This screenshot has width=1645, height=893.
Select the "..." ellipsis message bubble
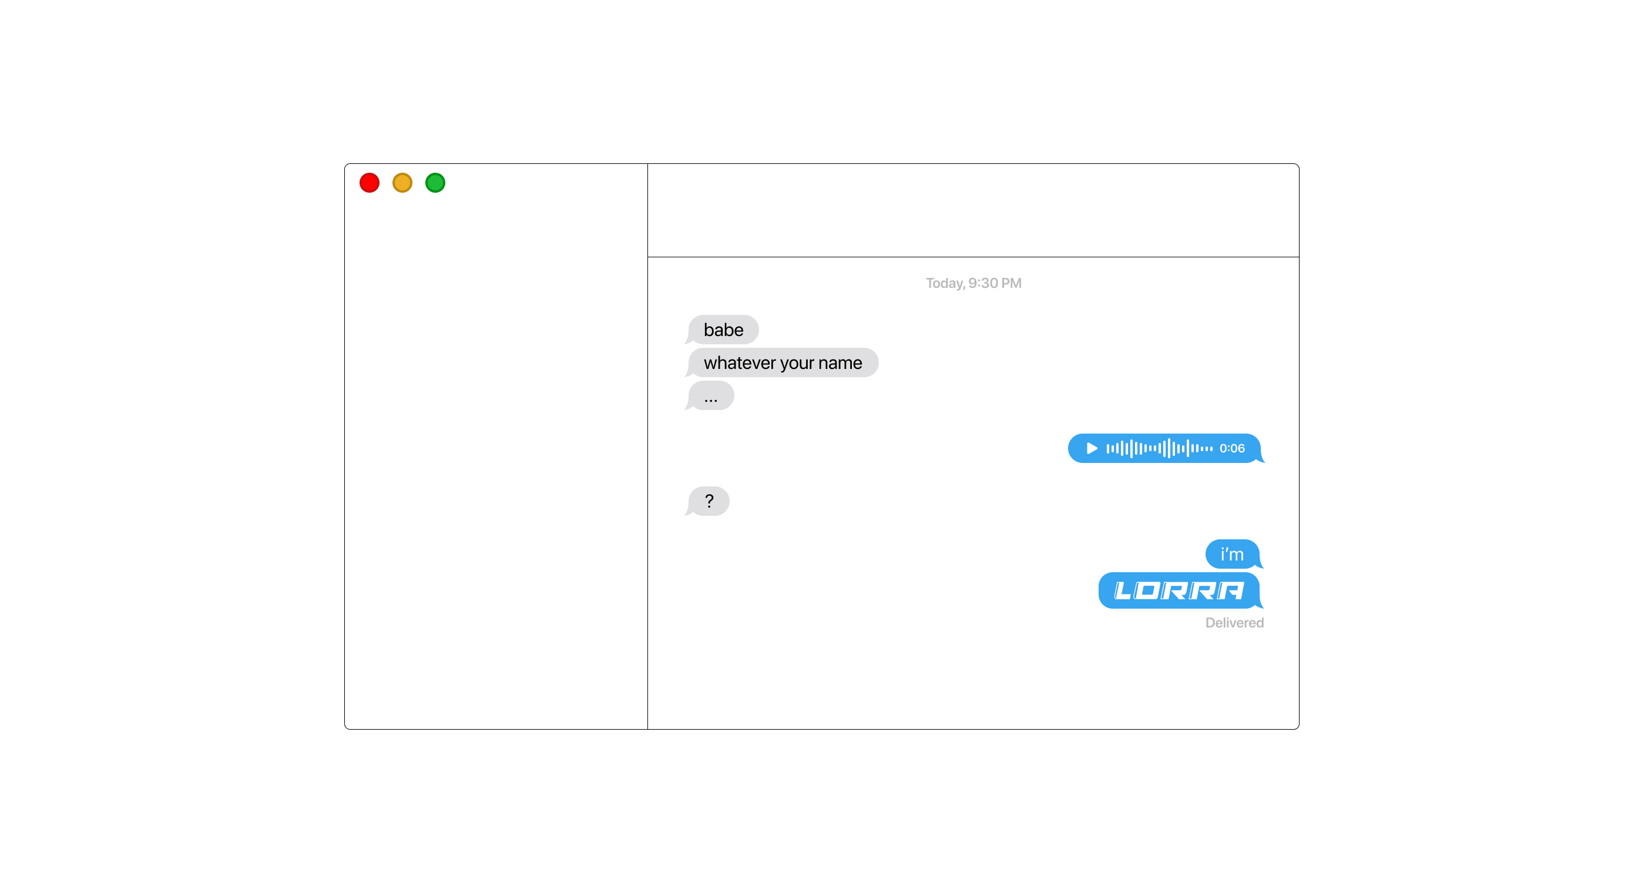[x=710, y=396]
